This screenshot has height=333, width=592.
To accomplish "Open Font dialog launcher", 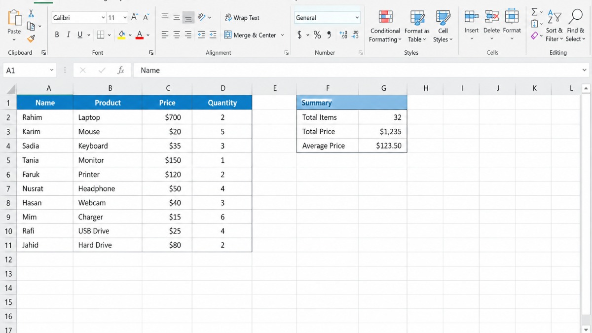I will coord(151,53).
